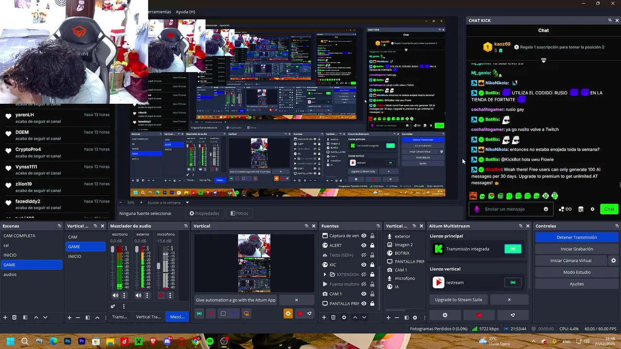This screenshot has height=349, width=621.
Task: Add a new scene in Escenas panel
Action: pyautogui.click(x=5, y=317)
